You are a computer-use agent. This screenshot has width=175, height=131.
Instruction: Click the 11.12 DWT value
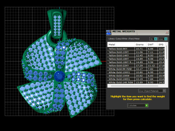[151, 65]
